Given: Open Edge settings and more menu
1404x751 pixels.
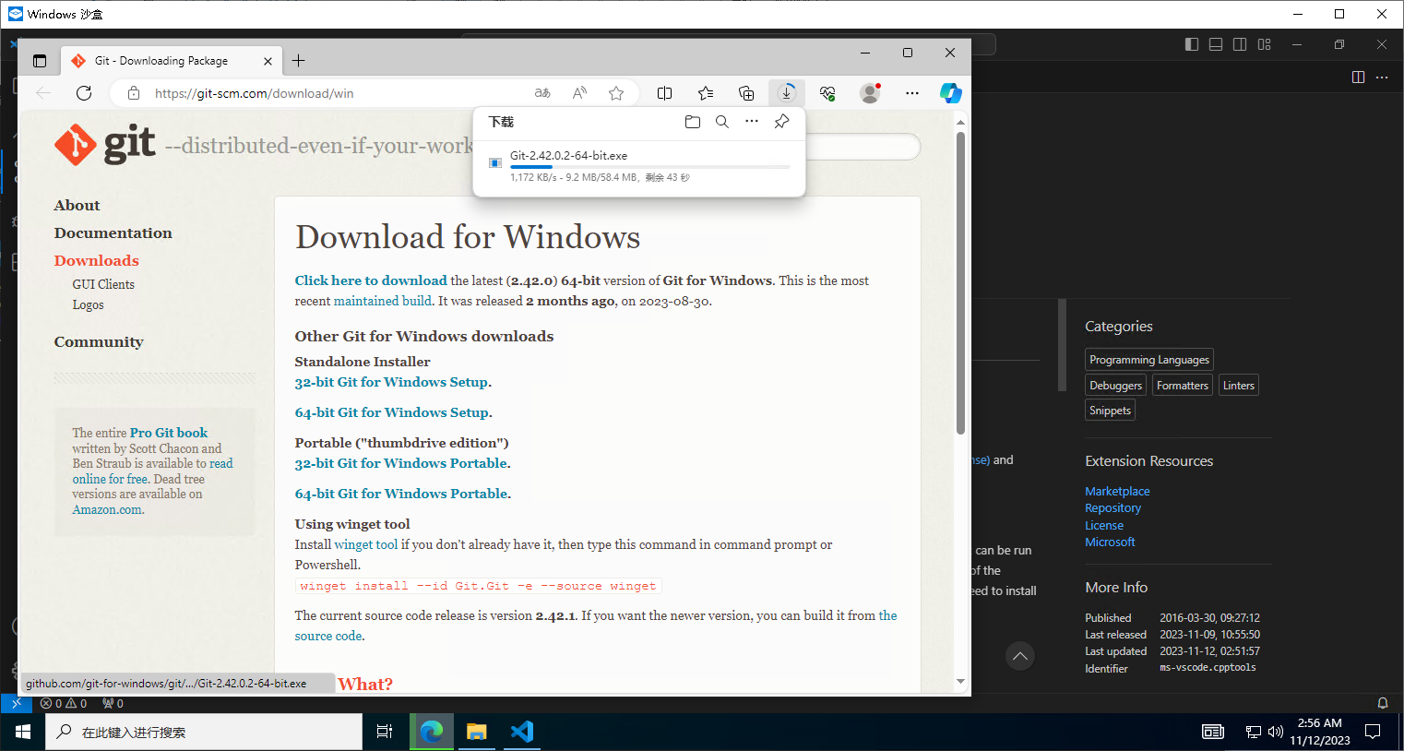Looking at the screenshot, I should (912, 93).
